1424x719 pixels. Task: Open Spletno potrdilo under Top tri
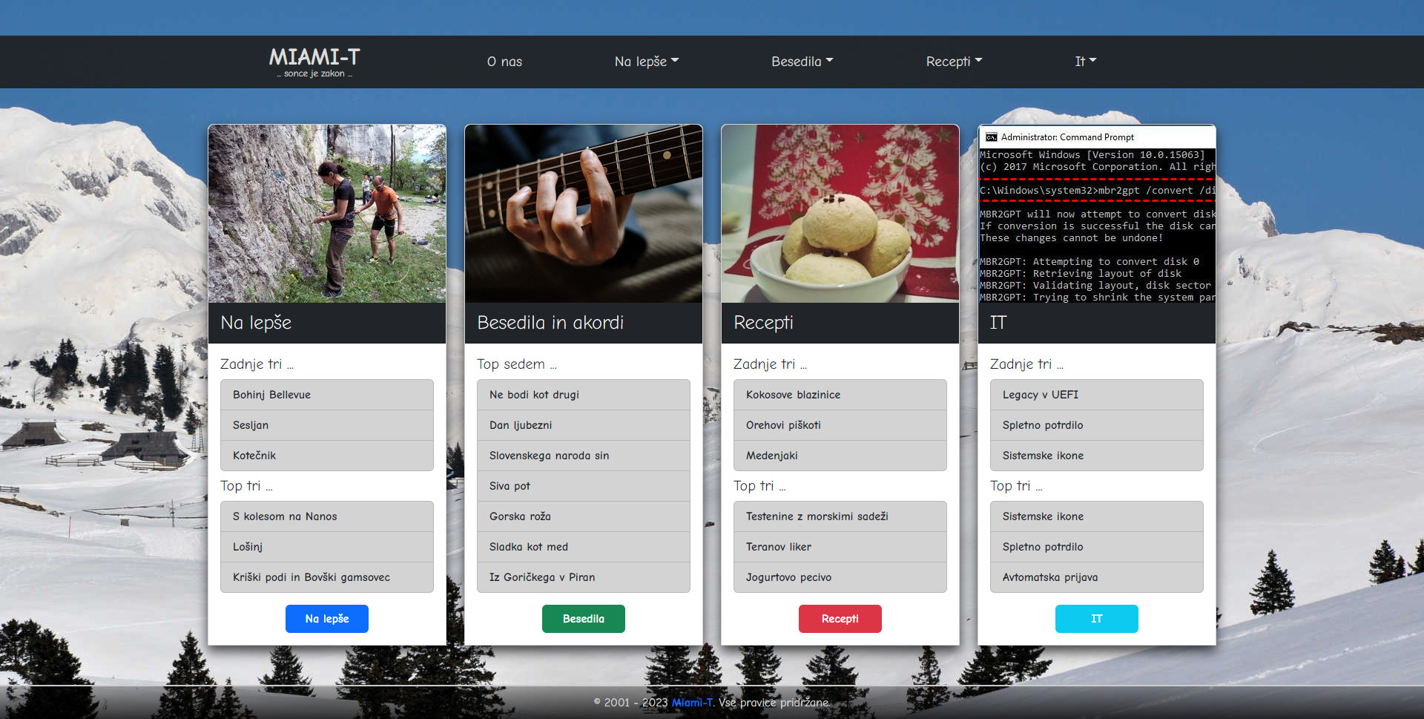tap(1097, 547)
